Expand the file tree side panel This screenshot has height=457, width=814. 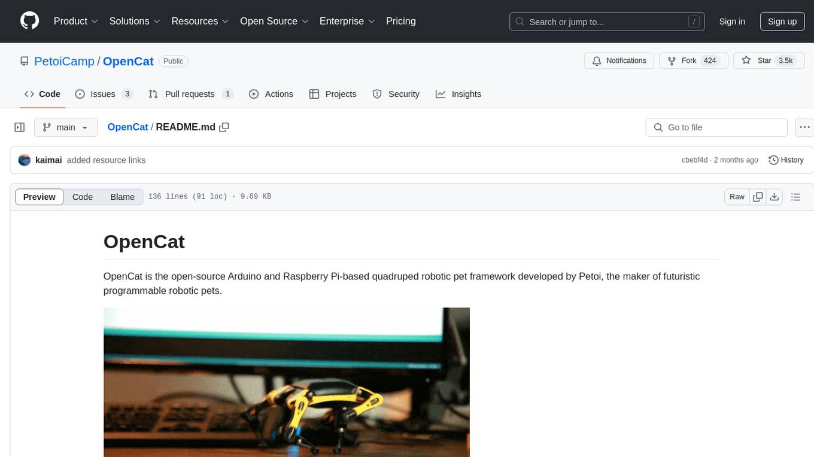pyautogui.click(x=20, y=127)
